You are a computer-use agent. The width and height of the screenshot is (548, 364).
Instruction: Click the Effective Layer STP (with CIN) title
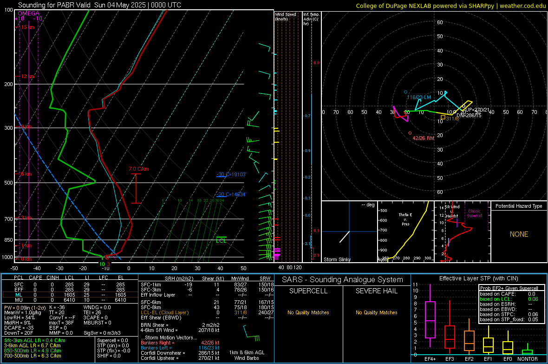478,278
